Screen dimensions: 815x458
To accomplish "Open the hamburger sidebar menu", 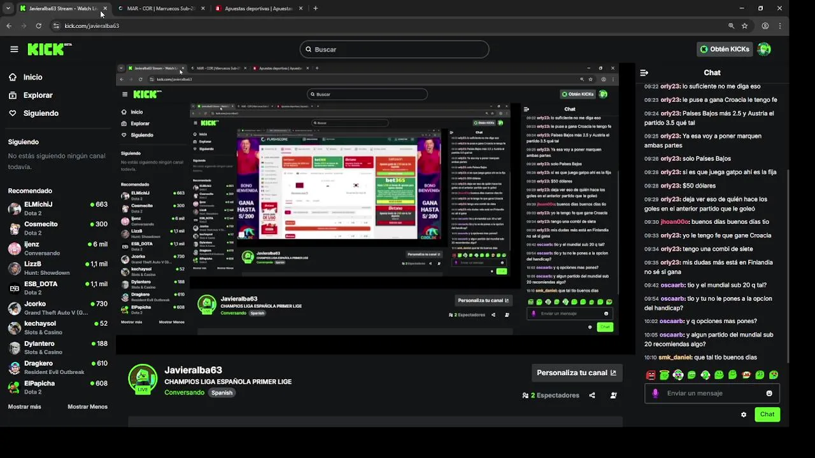I will (14, 49).
